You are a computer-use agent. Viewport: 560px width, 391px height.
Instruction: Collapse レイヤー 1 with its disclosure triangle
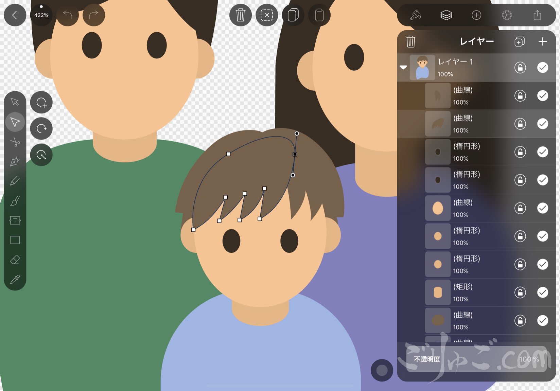(403, 68)
